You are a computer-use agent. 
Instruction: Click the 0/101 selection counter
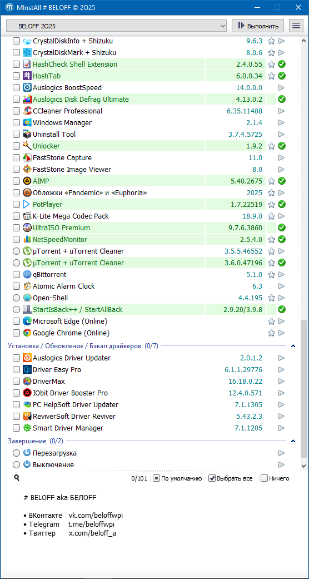(x=139, y=478)
